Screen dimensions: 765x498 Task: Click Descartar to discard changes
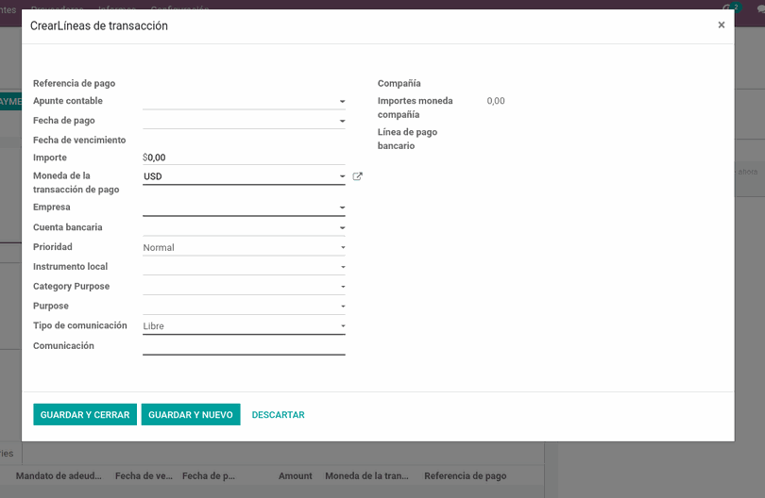[278, 415]
